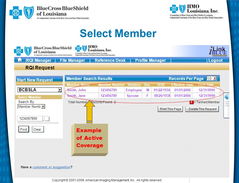
Task: Click Delete This Request button
Action: click(x=202, y=109)
